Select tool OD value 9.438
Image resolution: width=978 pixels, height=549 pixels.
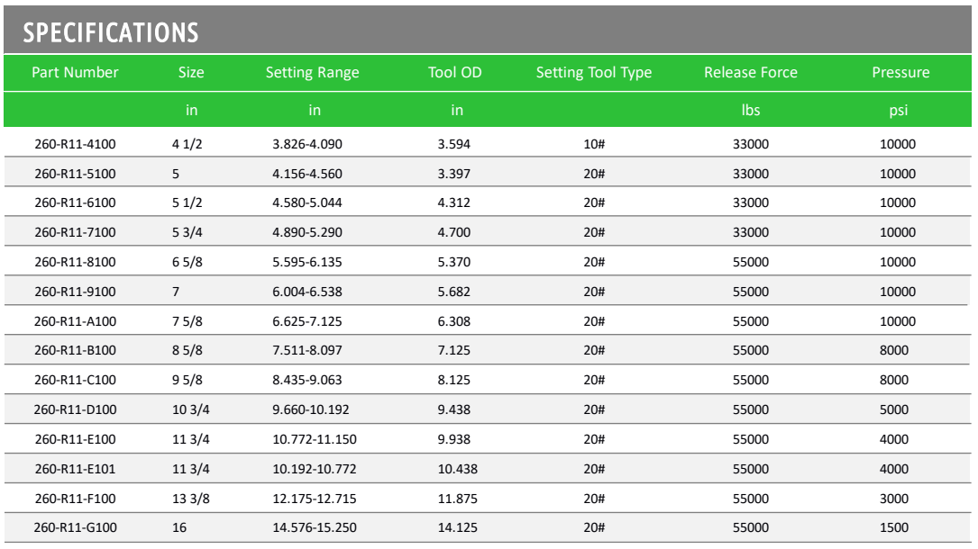(x=454, y=409)
